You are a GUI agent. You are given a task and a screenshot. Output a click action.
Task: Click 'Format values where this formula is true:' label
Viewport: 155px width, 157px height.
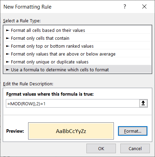tap(50, 94)
